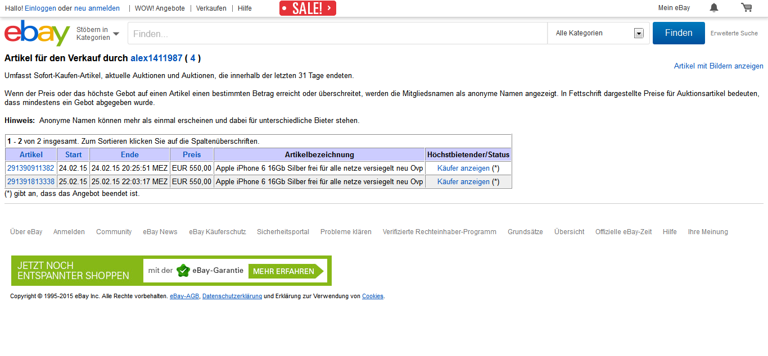Open Grundsätze footer link
The height and width of the screenshot is (356, 768).
click(x=525, y=232)
